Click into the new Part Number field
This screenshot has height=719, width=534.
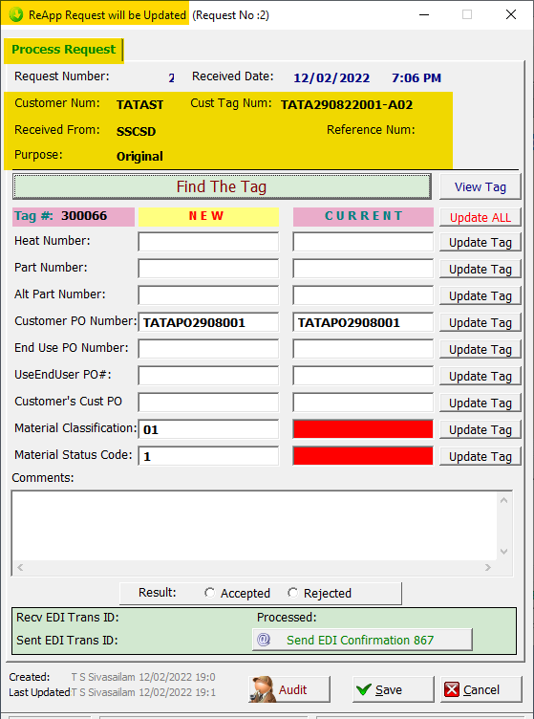pos(208,269)
